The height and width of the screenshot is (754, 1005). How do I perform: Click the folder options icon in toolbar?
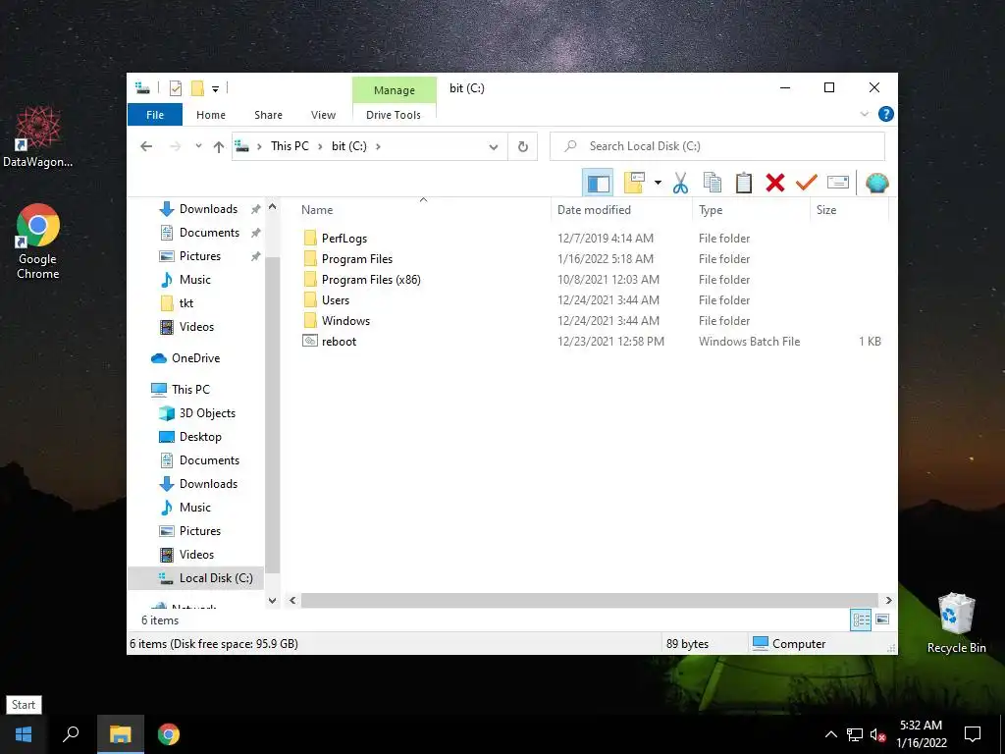tap(634, 183)
